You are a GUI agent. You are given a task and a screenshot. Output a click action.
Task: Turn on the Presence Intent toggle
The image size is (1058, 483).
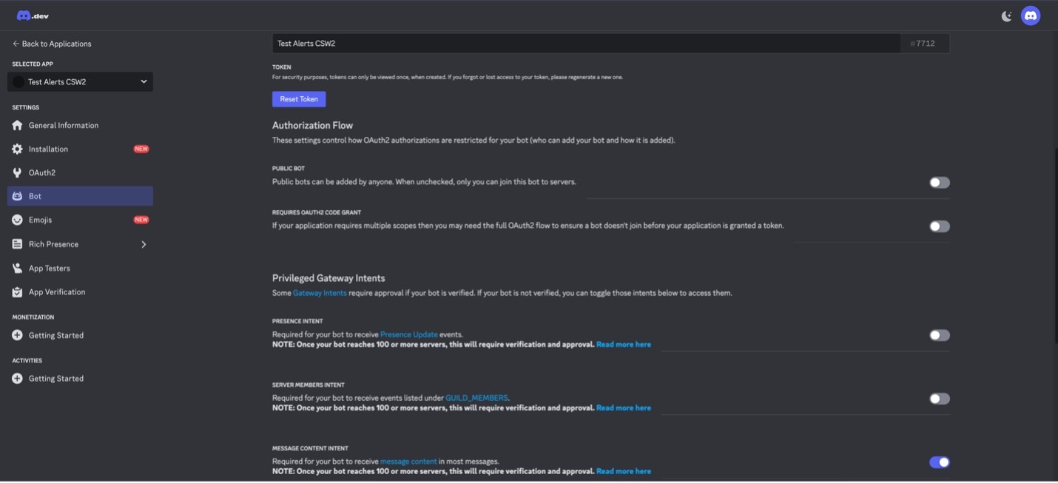(940, 336)
